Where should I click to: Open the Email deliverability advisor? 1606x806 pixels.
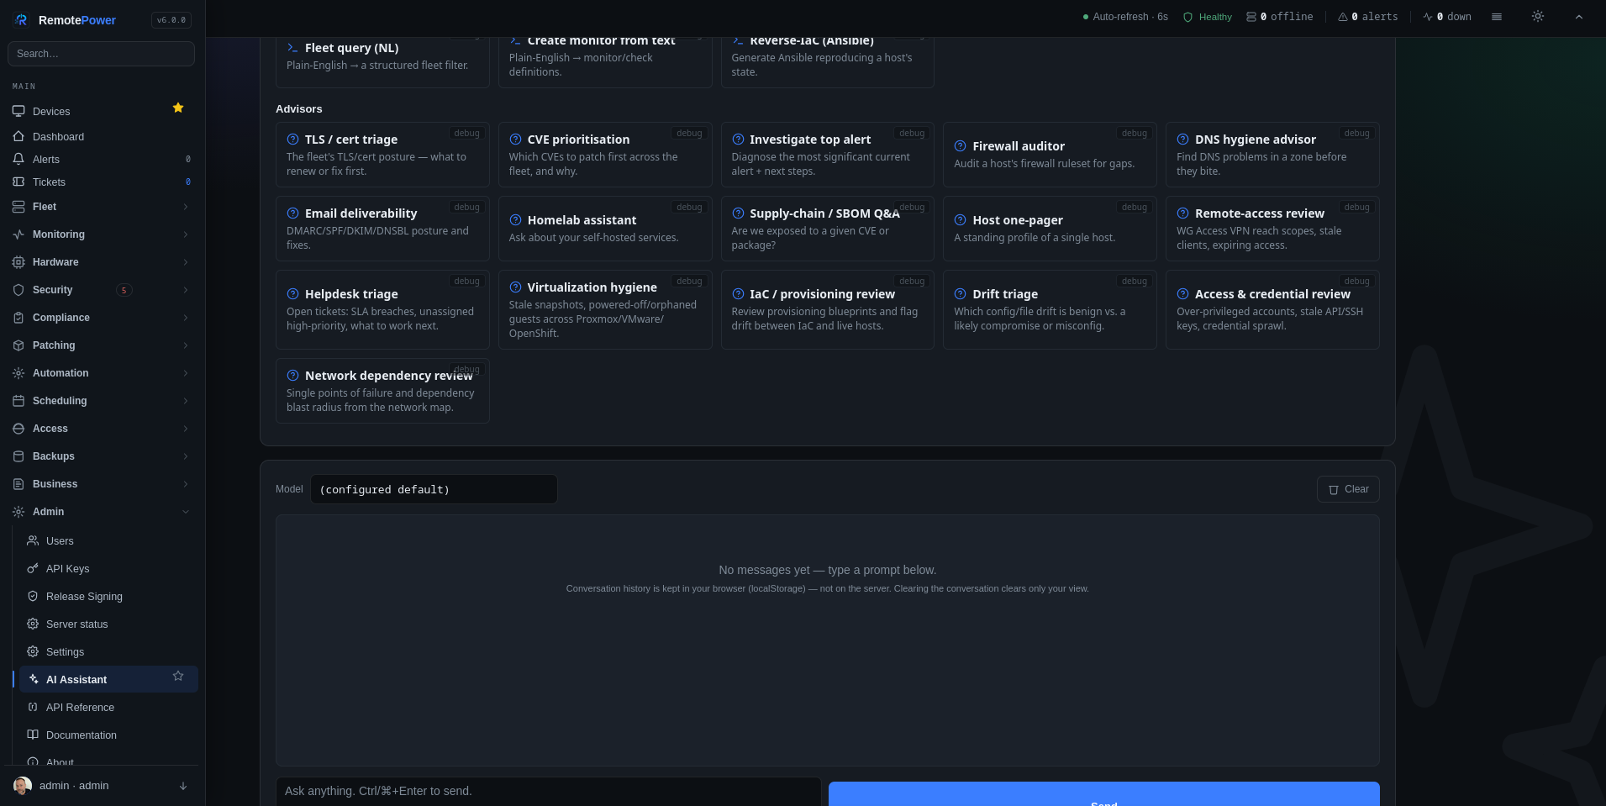tap(382, 229)
